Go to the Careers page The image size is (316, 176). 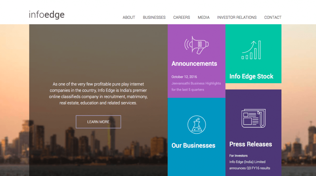pos(181,17)
